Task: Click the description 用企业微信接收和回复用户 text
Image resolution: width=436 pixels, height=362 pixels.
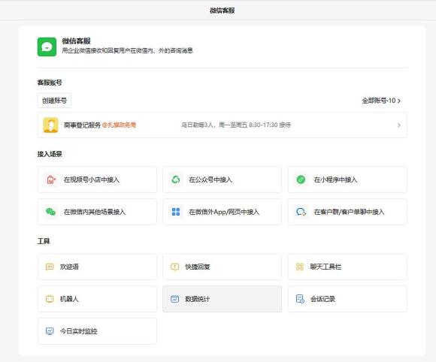Action: (127, 50)
